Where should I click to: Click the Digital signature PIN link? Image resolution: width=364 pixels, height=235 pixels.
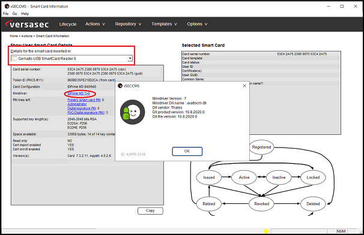[82, 109]
